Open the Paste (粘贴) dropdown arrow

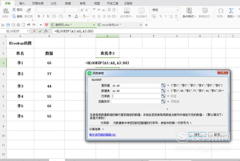(9, 16)
